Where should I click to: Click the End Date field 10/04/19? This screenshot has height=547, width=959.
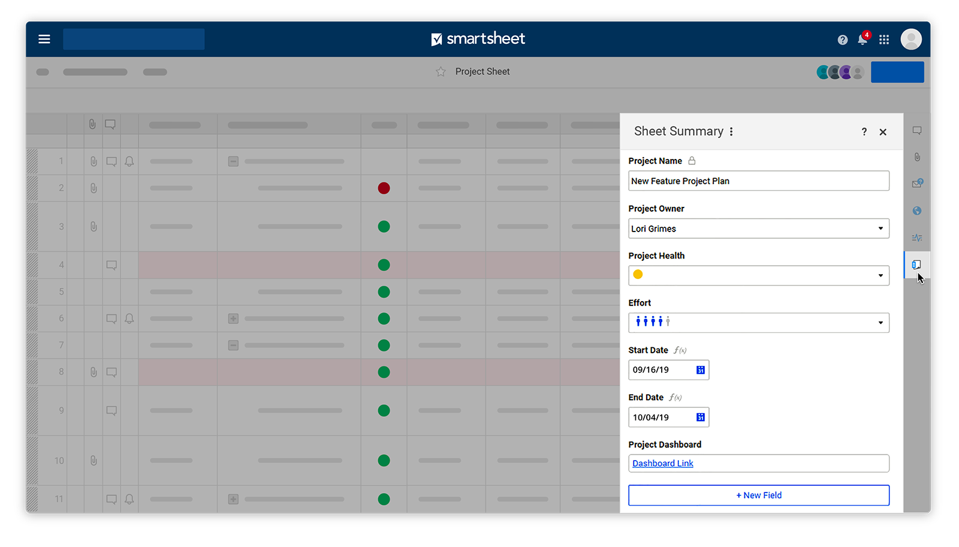[669, 417]
